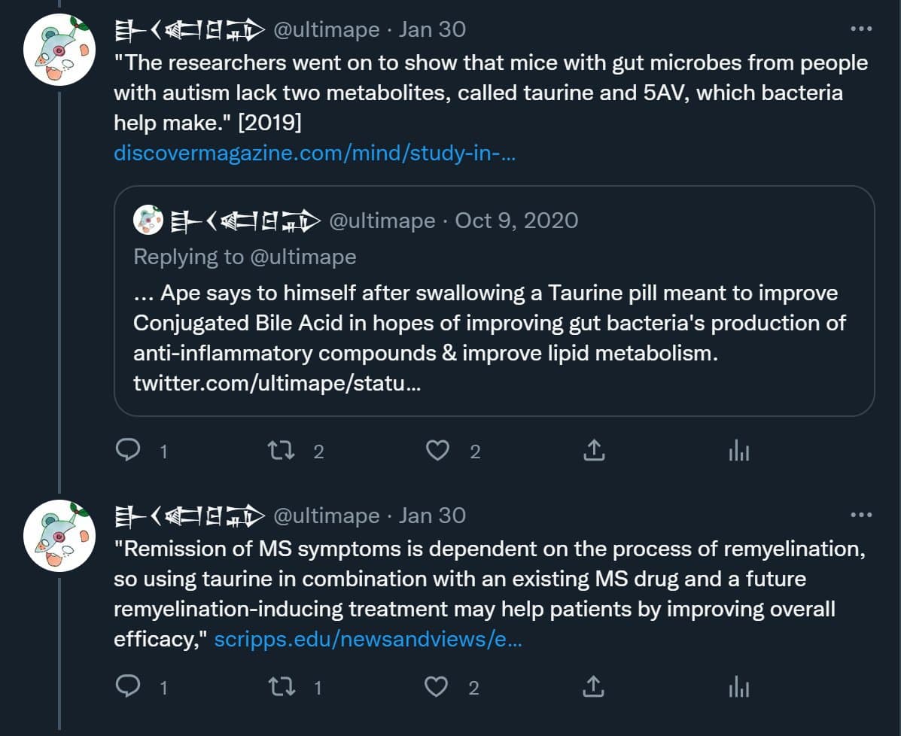Click the first tweet's profile avatar
The height and width of the screenshot is (736, 901).
click(x=60, y=50)
